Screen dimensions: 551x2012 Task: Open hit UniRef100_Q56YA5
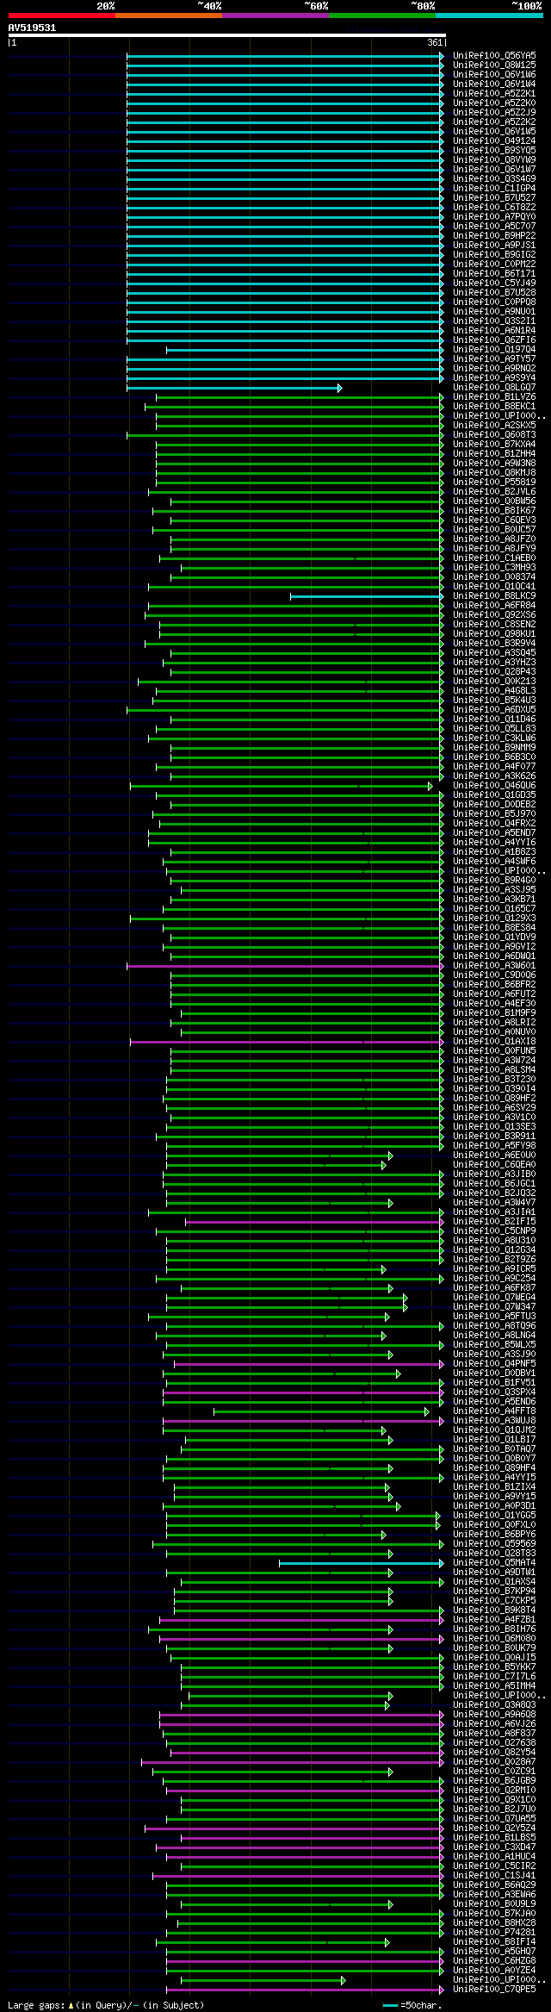coord(494,56)
